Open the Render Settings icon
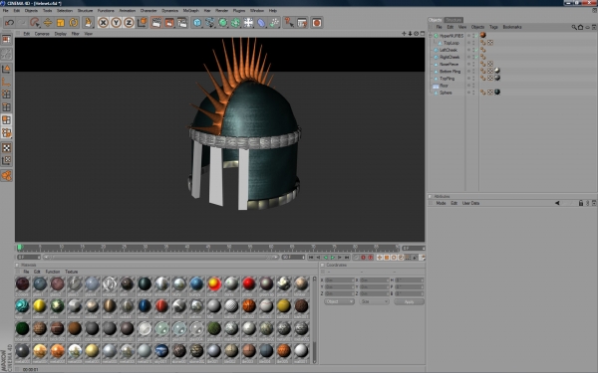The image size is (598, 373). coord(182,23)
